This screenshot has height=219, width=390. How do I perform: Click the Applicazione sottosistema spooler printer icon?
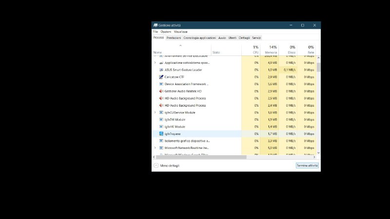coord(161,63)
